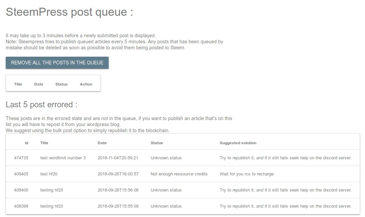Click Date column header in errored table
Screen dimensions: 365x217
[102, 143]
